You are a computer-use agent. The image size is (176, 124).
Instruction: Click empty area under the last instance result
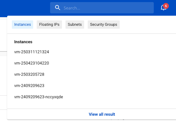tap(92, 104)
